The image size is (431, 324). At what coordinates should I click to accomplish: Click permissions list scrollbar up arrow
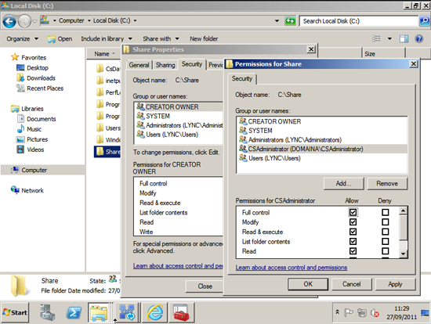(x=404, y=211)
